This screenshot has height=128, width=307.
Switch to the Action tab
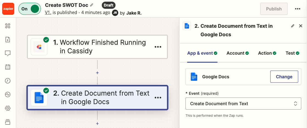click(267, 53)
